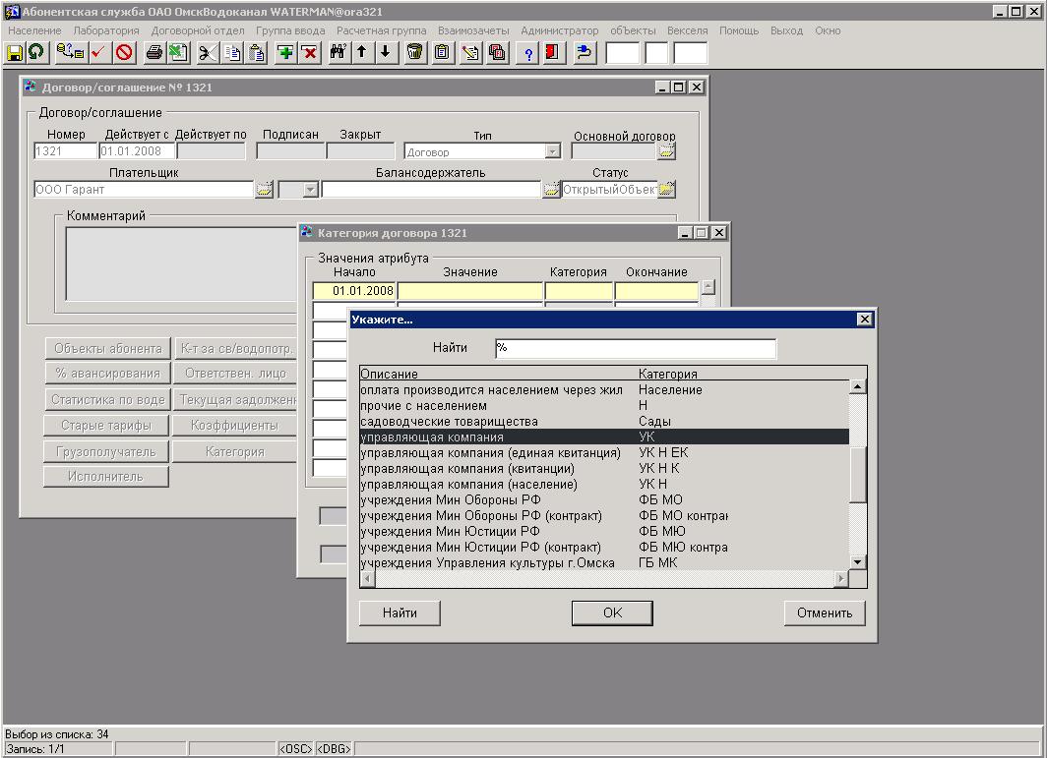This screenshot has width=1047, height=758.
Task: Click the Save diskette icon in toolbar
Action: pos(15,53)
